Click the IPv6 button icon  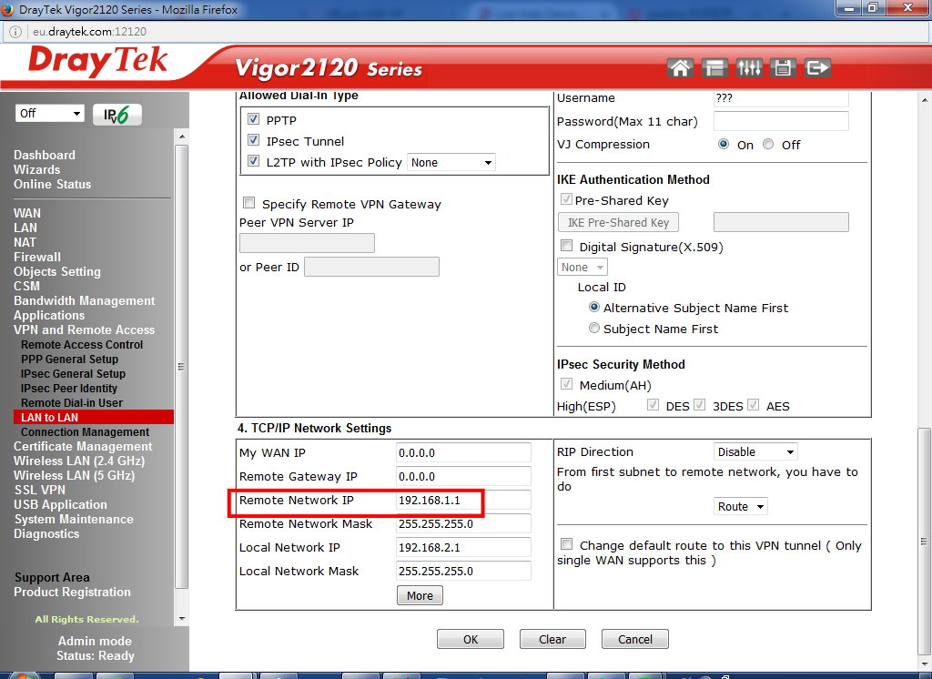[x=117, y=114]
